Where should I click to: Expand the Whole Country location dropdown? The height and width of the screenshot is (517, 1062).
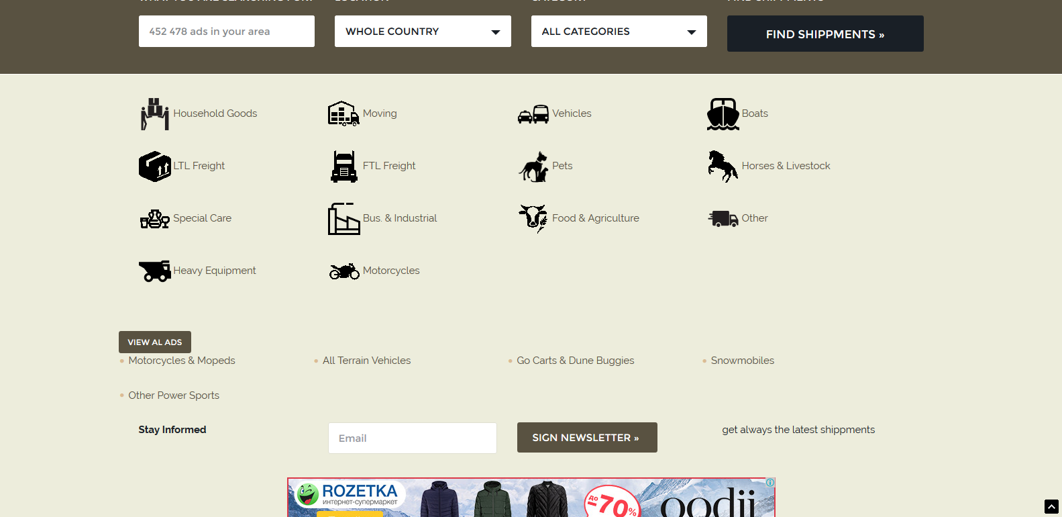pyautogui.click(x=423, y=32)
